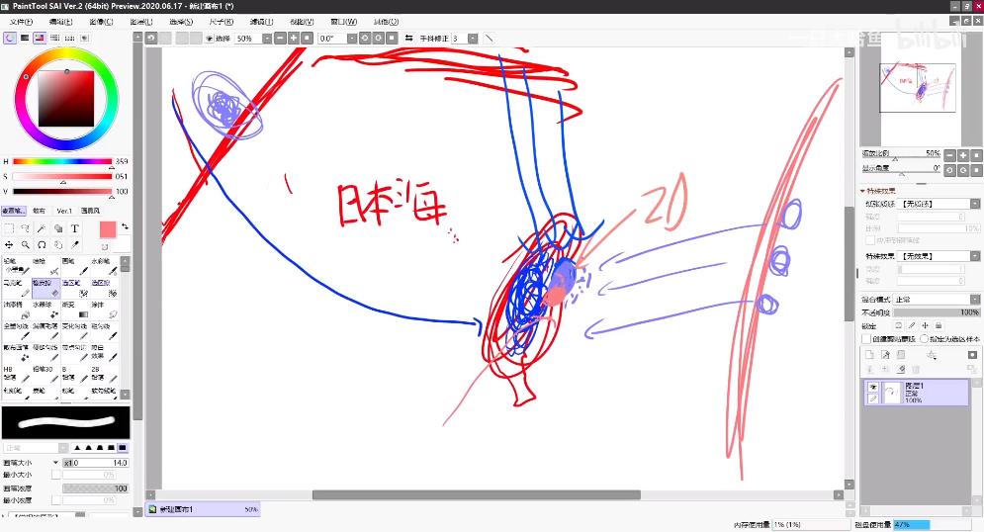Toggle the minimum density checkbox
The image size is (984, 532).
[55, 500]
